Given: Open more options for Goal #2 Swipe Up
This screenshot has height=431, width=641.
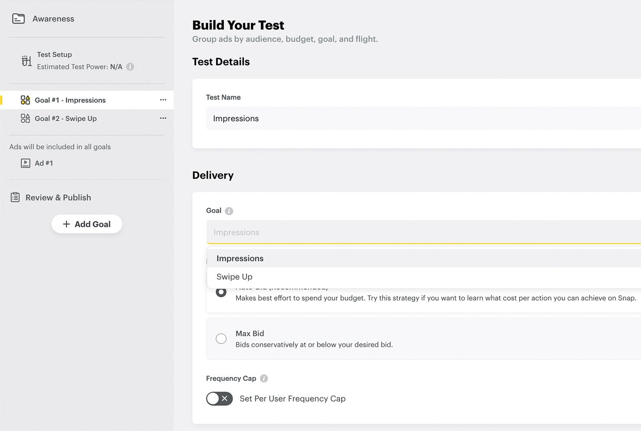Looking at the screenshot, I should pyautogui.click(x=163, y=118).
